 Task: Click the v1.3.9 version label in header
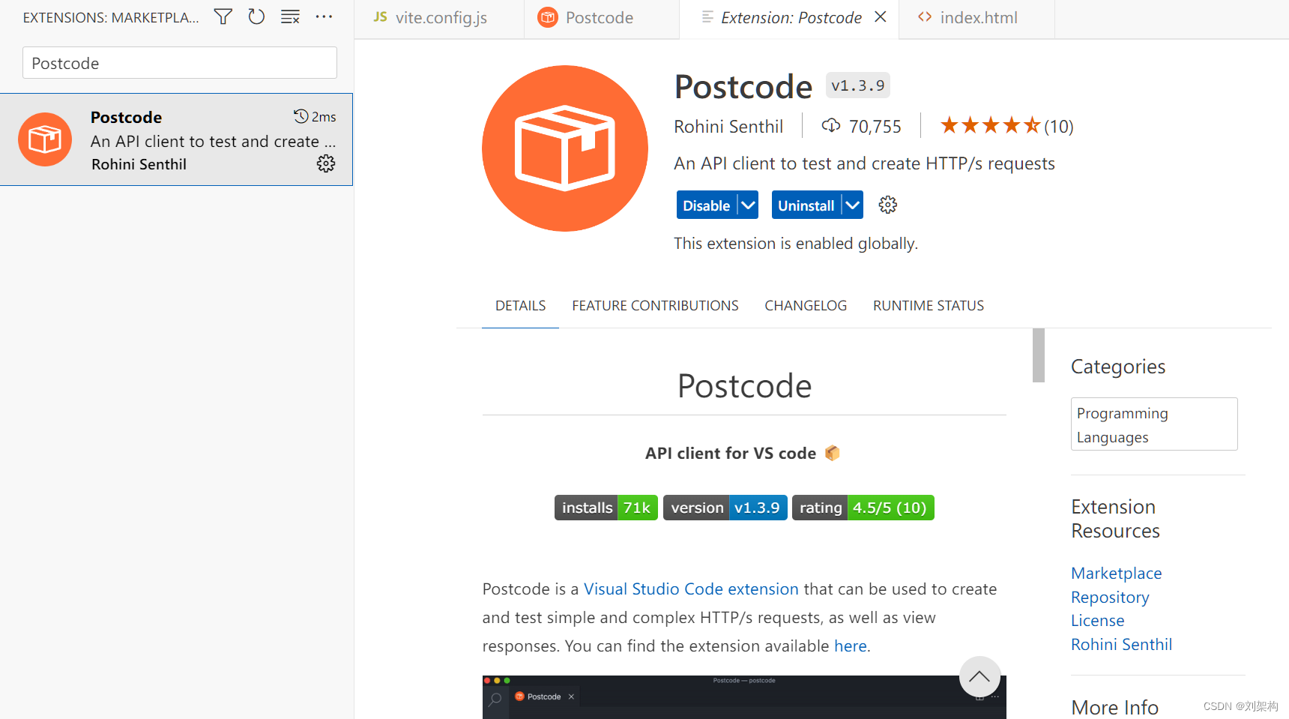click(858, 85)
